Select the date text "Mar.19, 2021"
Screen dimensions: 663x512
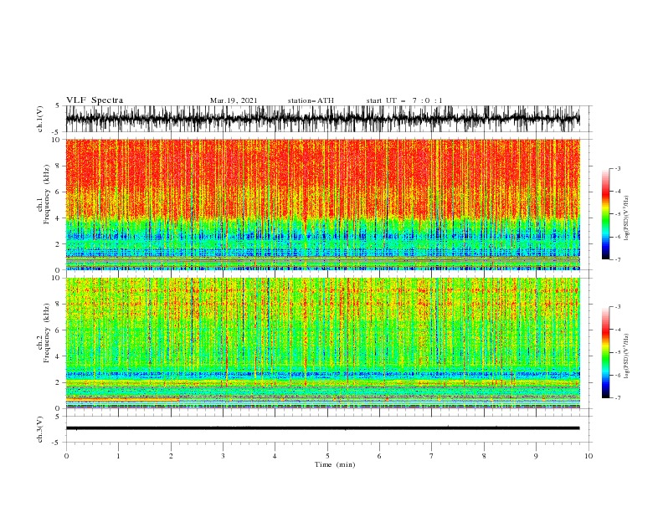[234, 100]
